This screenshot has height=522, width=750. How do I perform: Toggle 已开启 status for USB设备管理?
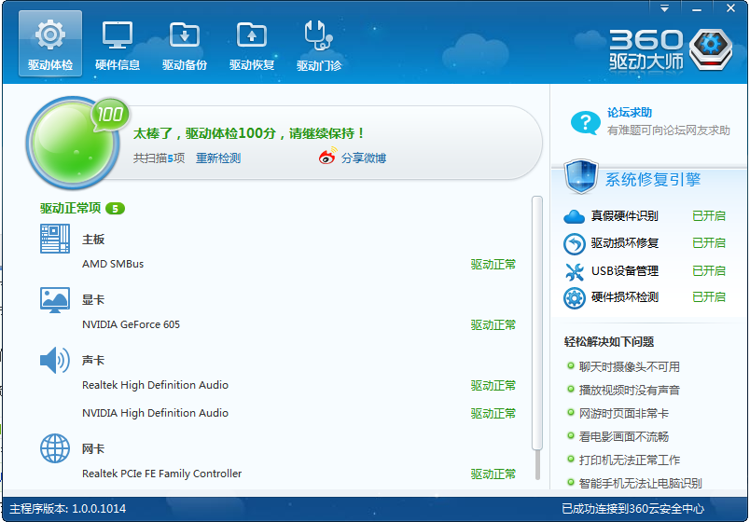pos(708,271)
